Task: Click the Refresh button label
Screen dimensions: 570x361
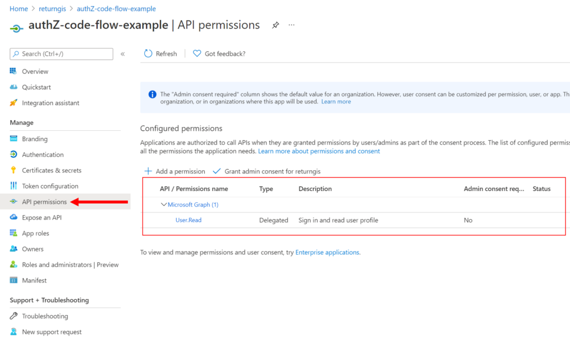Action: click(166, 54)
